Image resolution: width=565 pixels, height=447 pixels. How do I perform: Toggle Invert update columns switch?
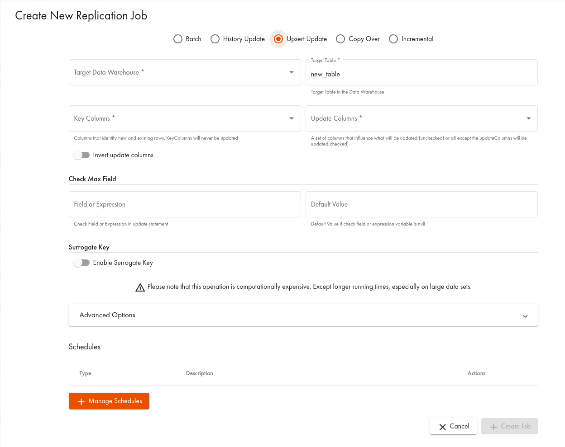81,155
